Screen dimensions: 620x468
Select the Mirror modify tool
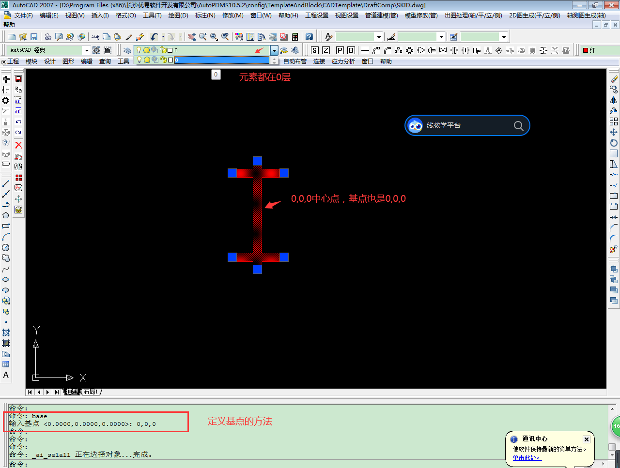pos(614,100)
